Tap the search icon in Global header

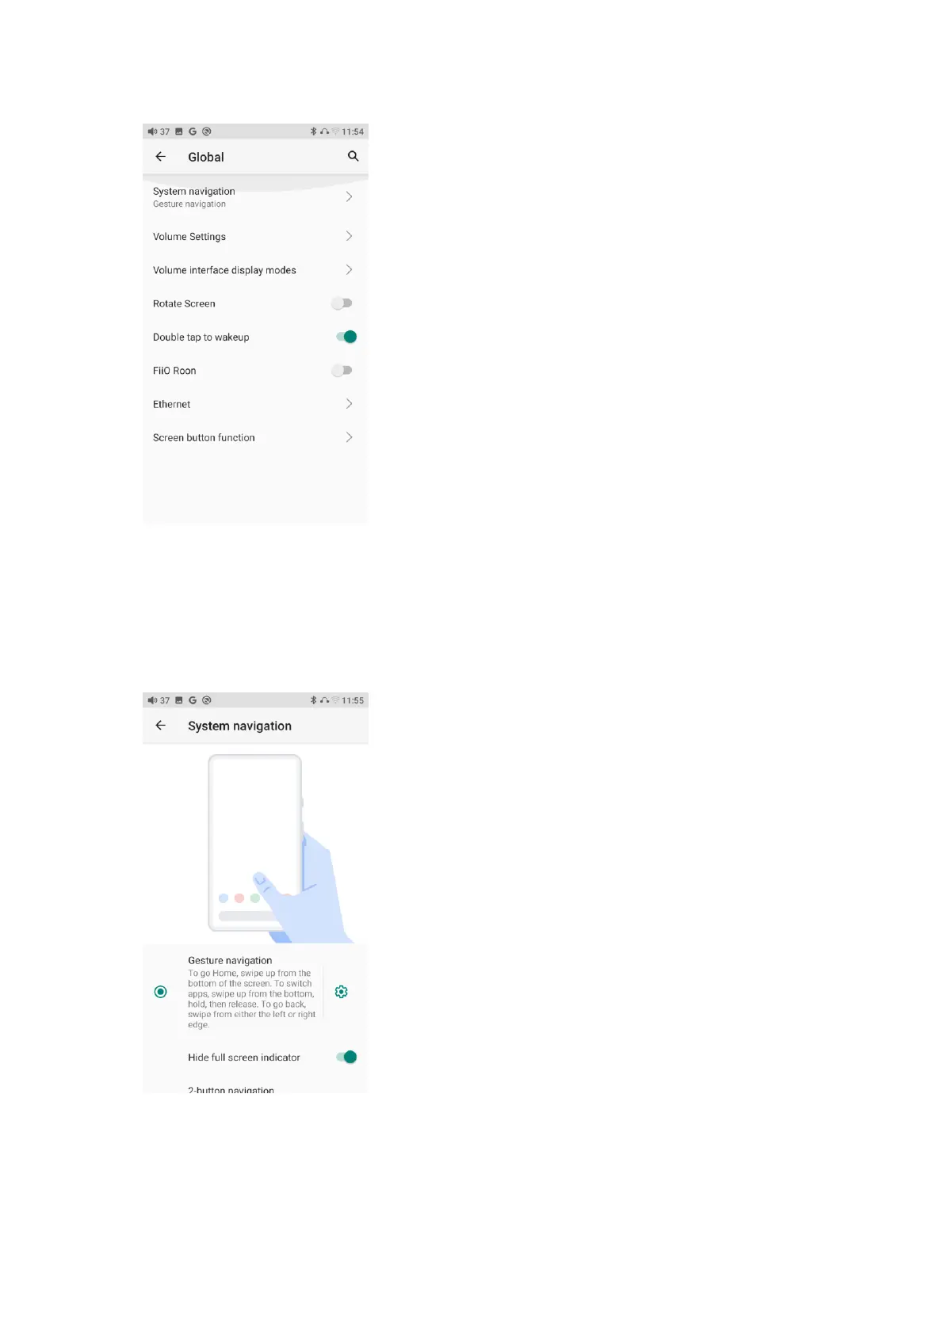pyautogui.click(x=353, y=156)
